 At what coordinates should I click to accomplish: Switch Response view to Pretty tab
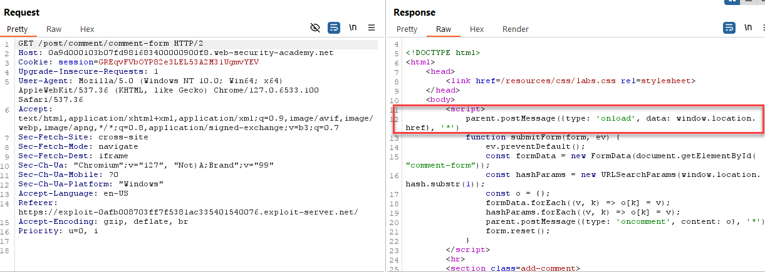click(407, 29)
